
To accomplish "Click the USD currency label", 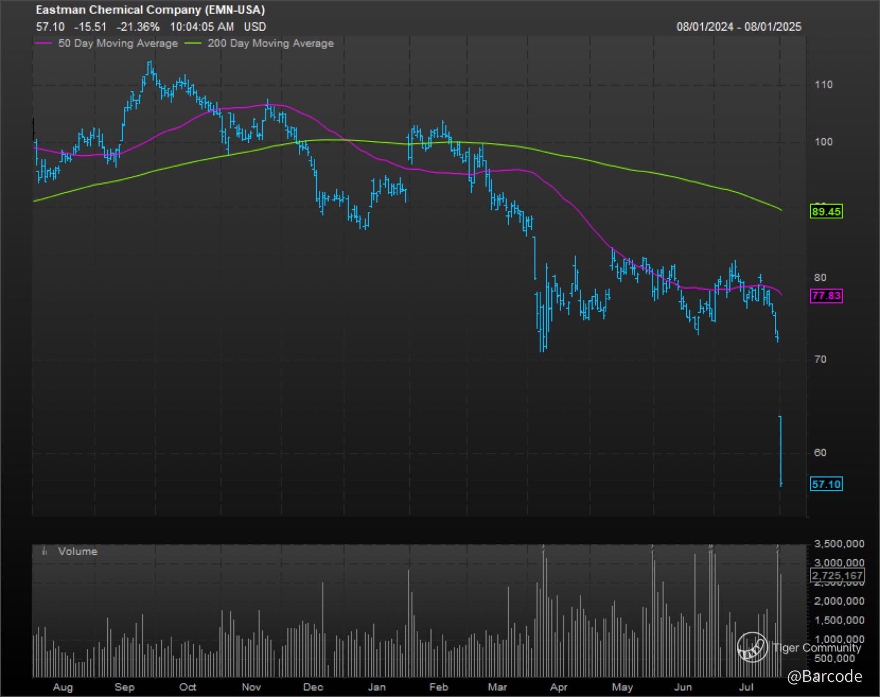I will 255,27.
